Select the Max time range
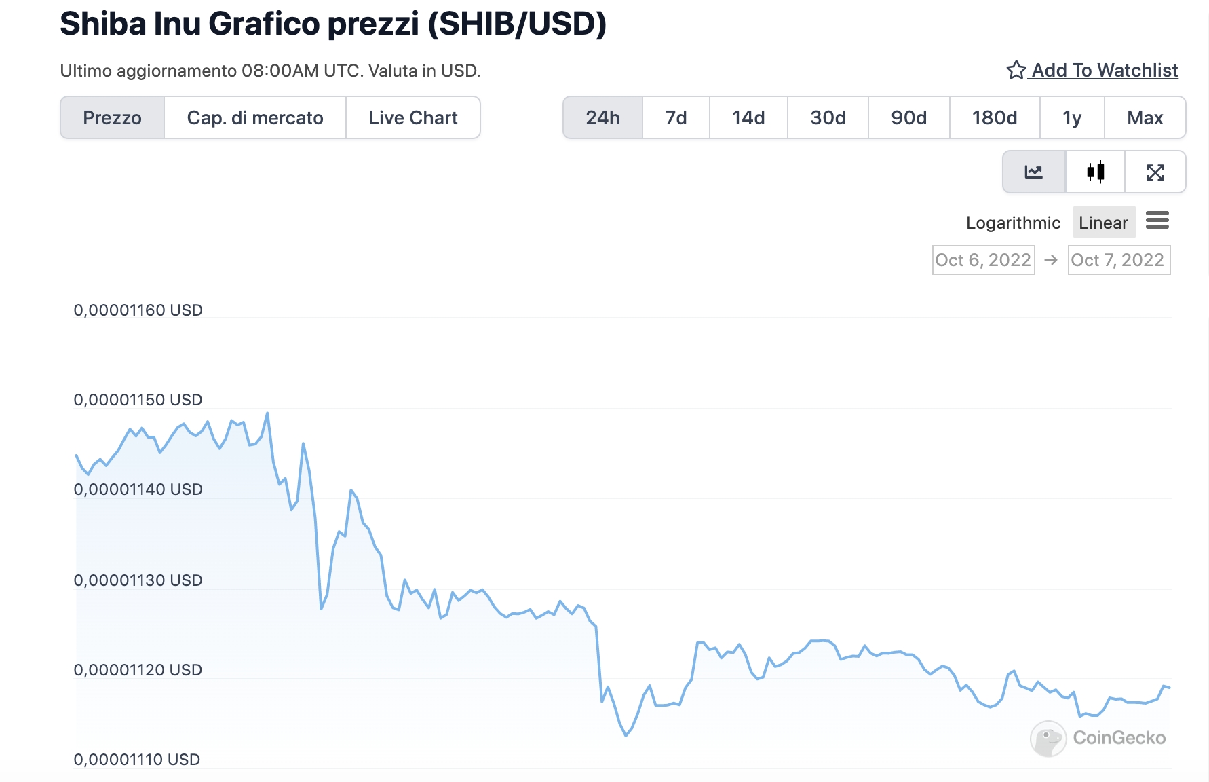This screenshot has height=782, width=1209. point(1145,117)
